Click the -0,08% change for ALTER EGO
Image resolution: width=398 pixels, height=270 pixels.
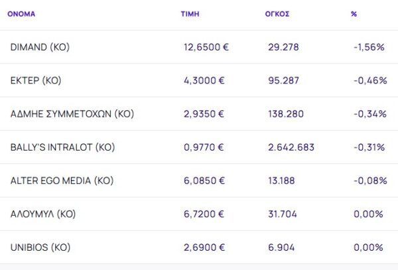click(370, 180)
